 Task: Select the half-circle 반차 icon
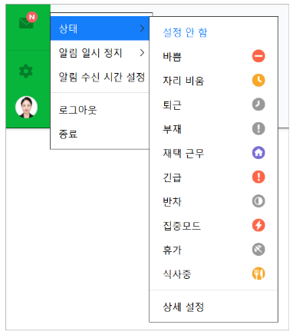point(258,201)
